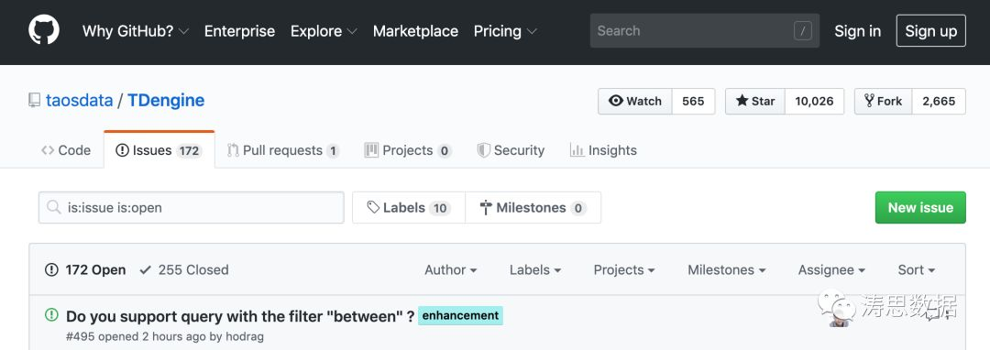Click the enhancement label tag
Screen dimensions: 990x350
pyautogui.click(x=460, y=315)
